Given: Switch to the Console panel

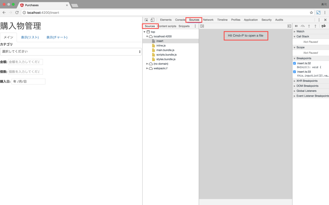Looking at the screenshot, I should click(x=180, y=20).
